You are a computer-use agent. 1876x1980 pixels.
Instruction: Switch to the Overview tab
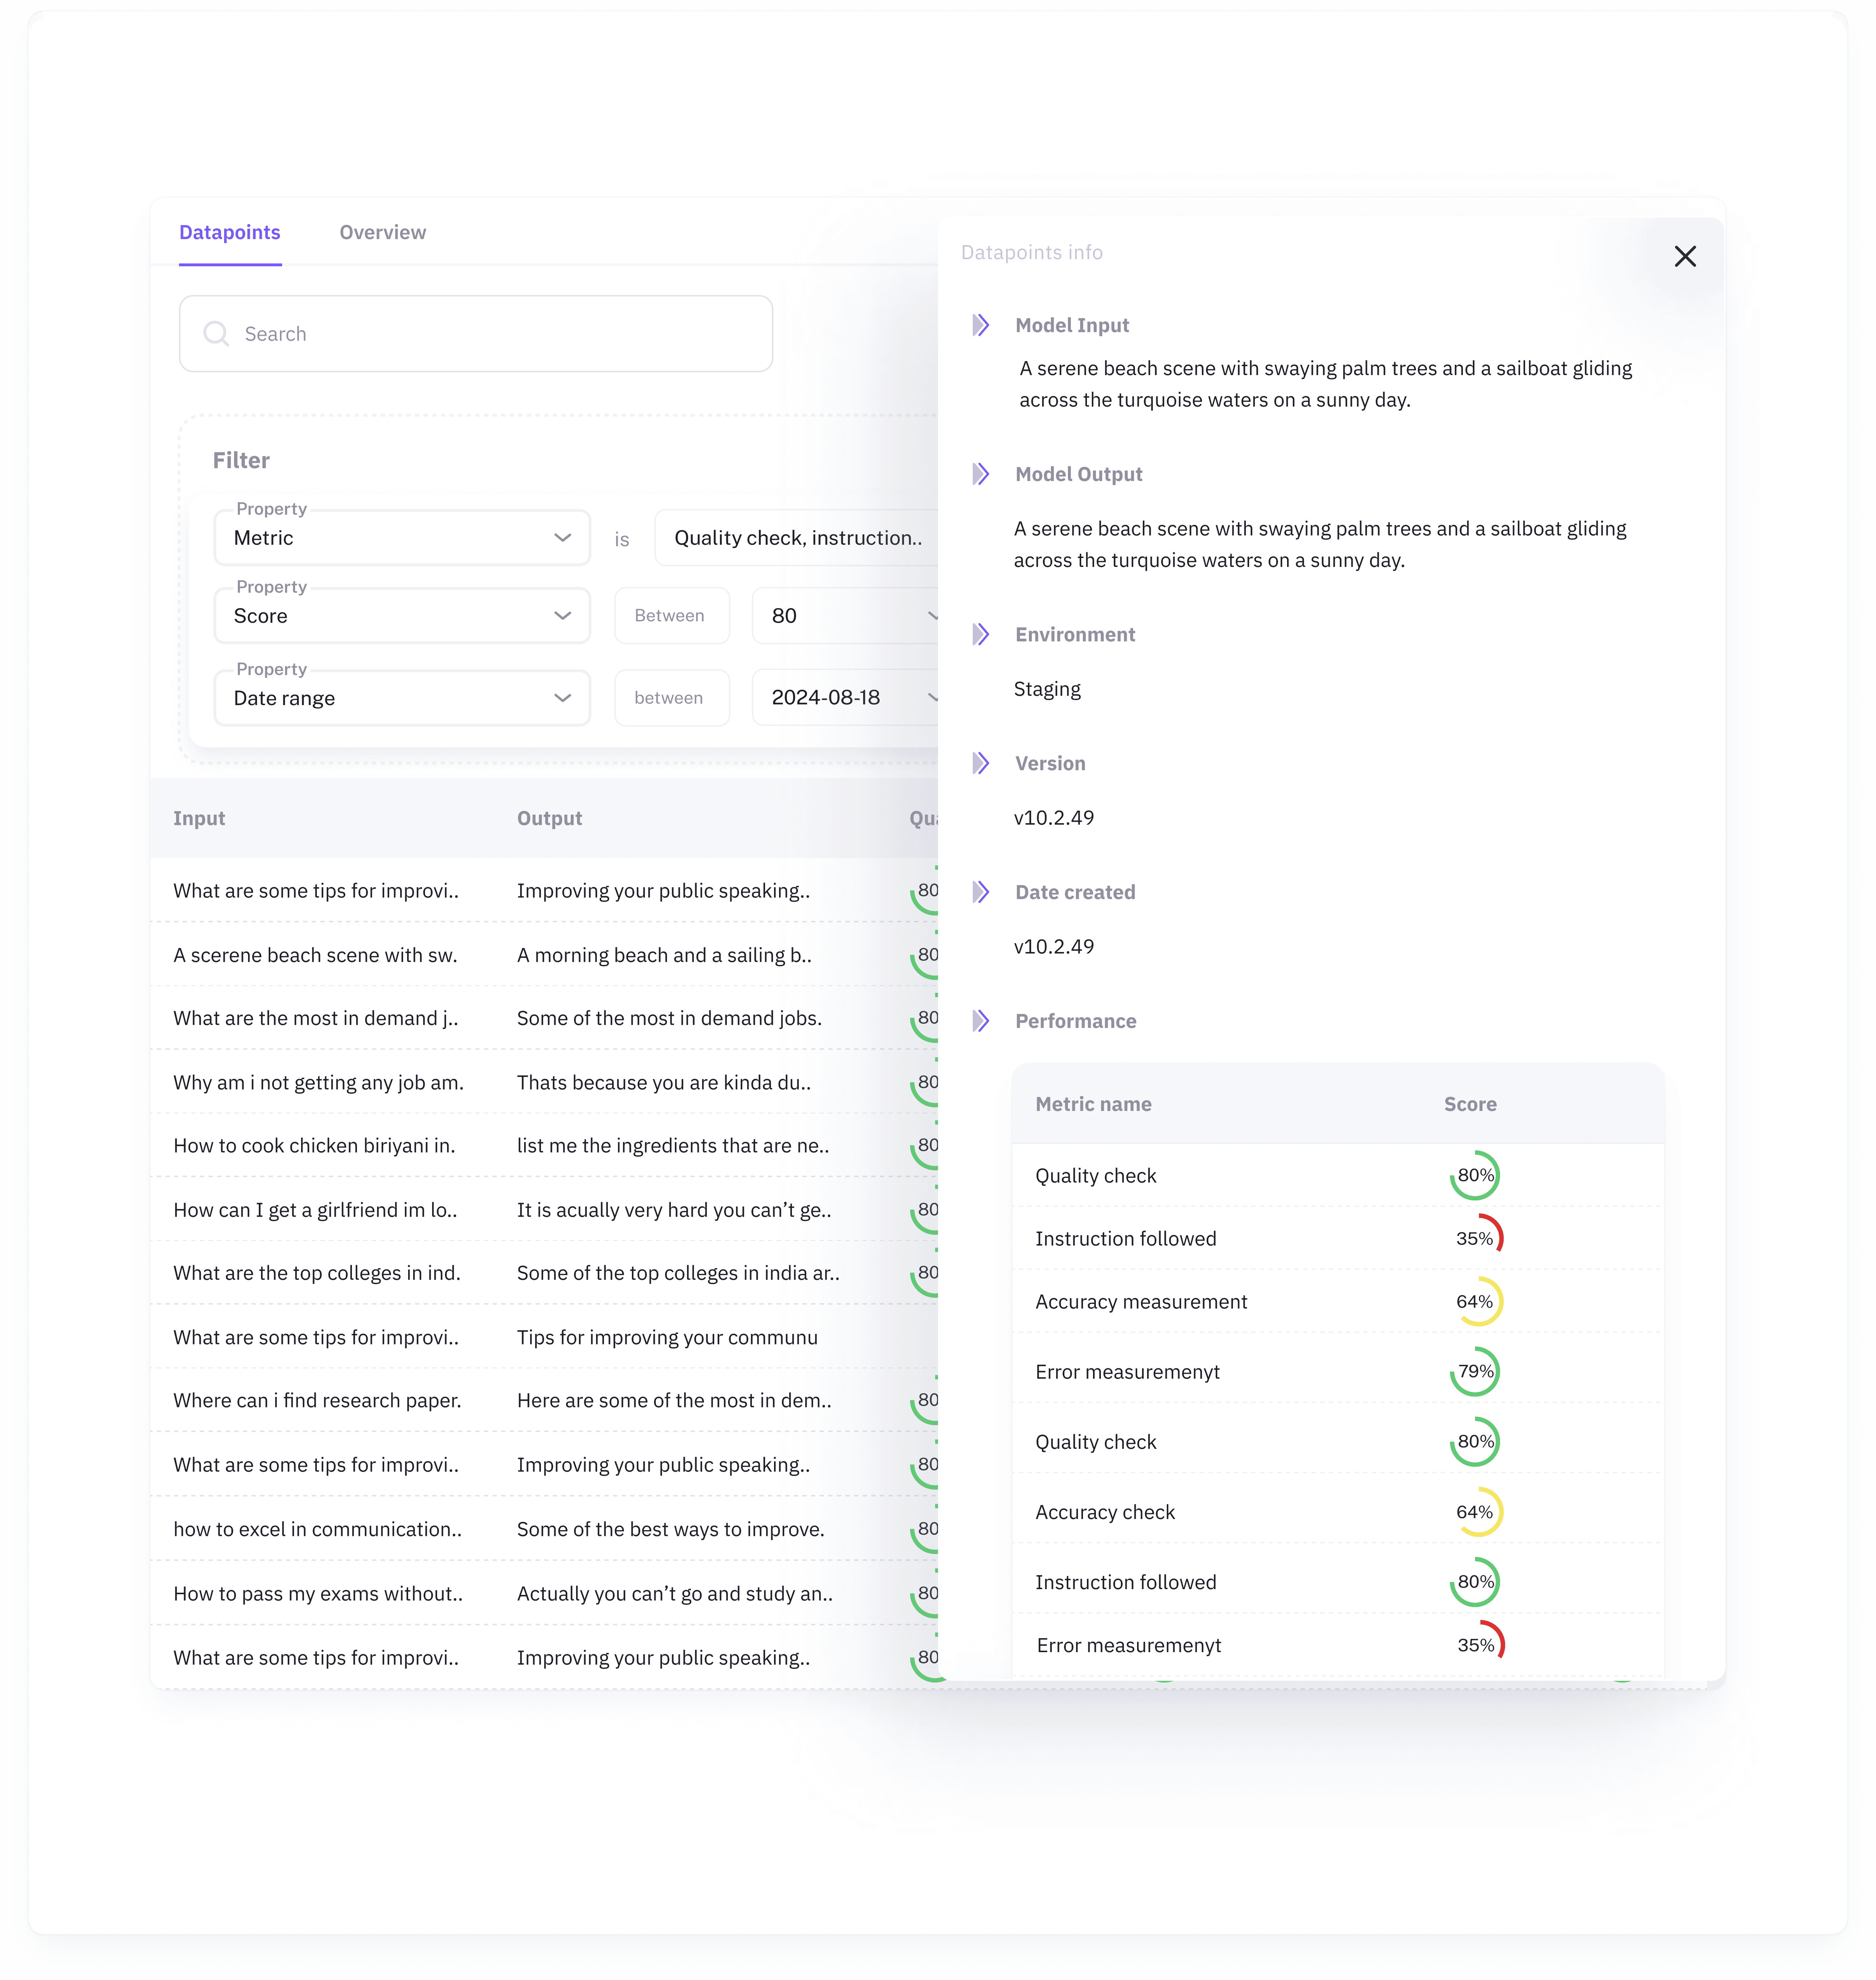point(382,232)
